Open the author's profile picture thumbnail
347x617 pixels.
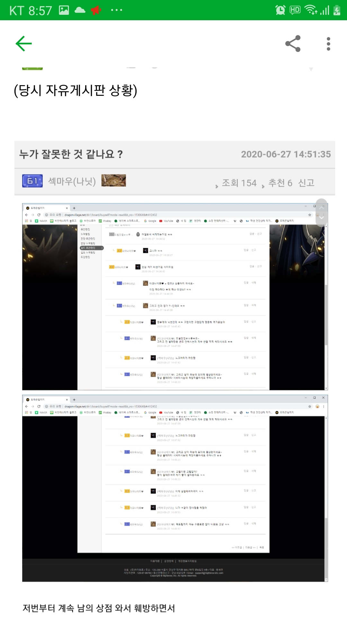tap(113, 181)
